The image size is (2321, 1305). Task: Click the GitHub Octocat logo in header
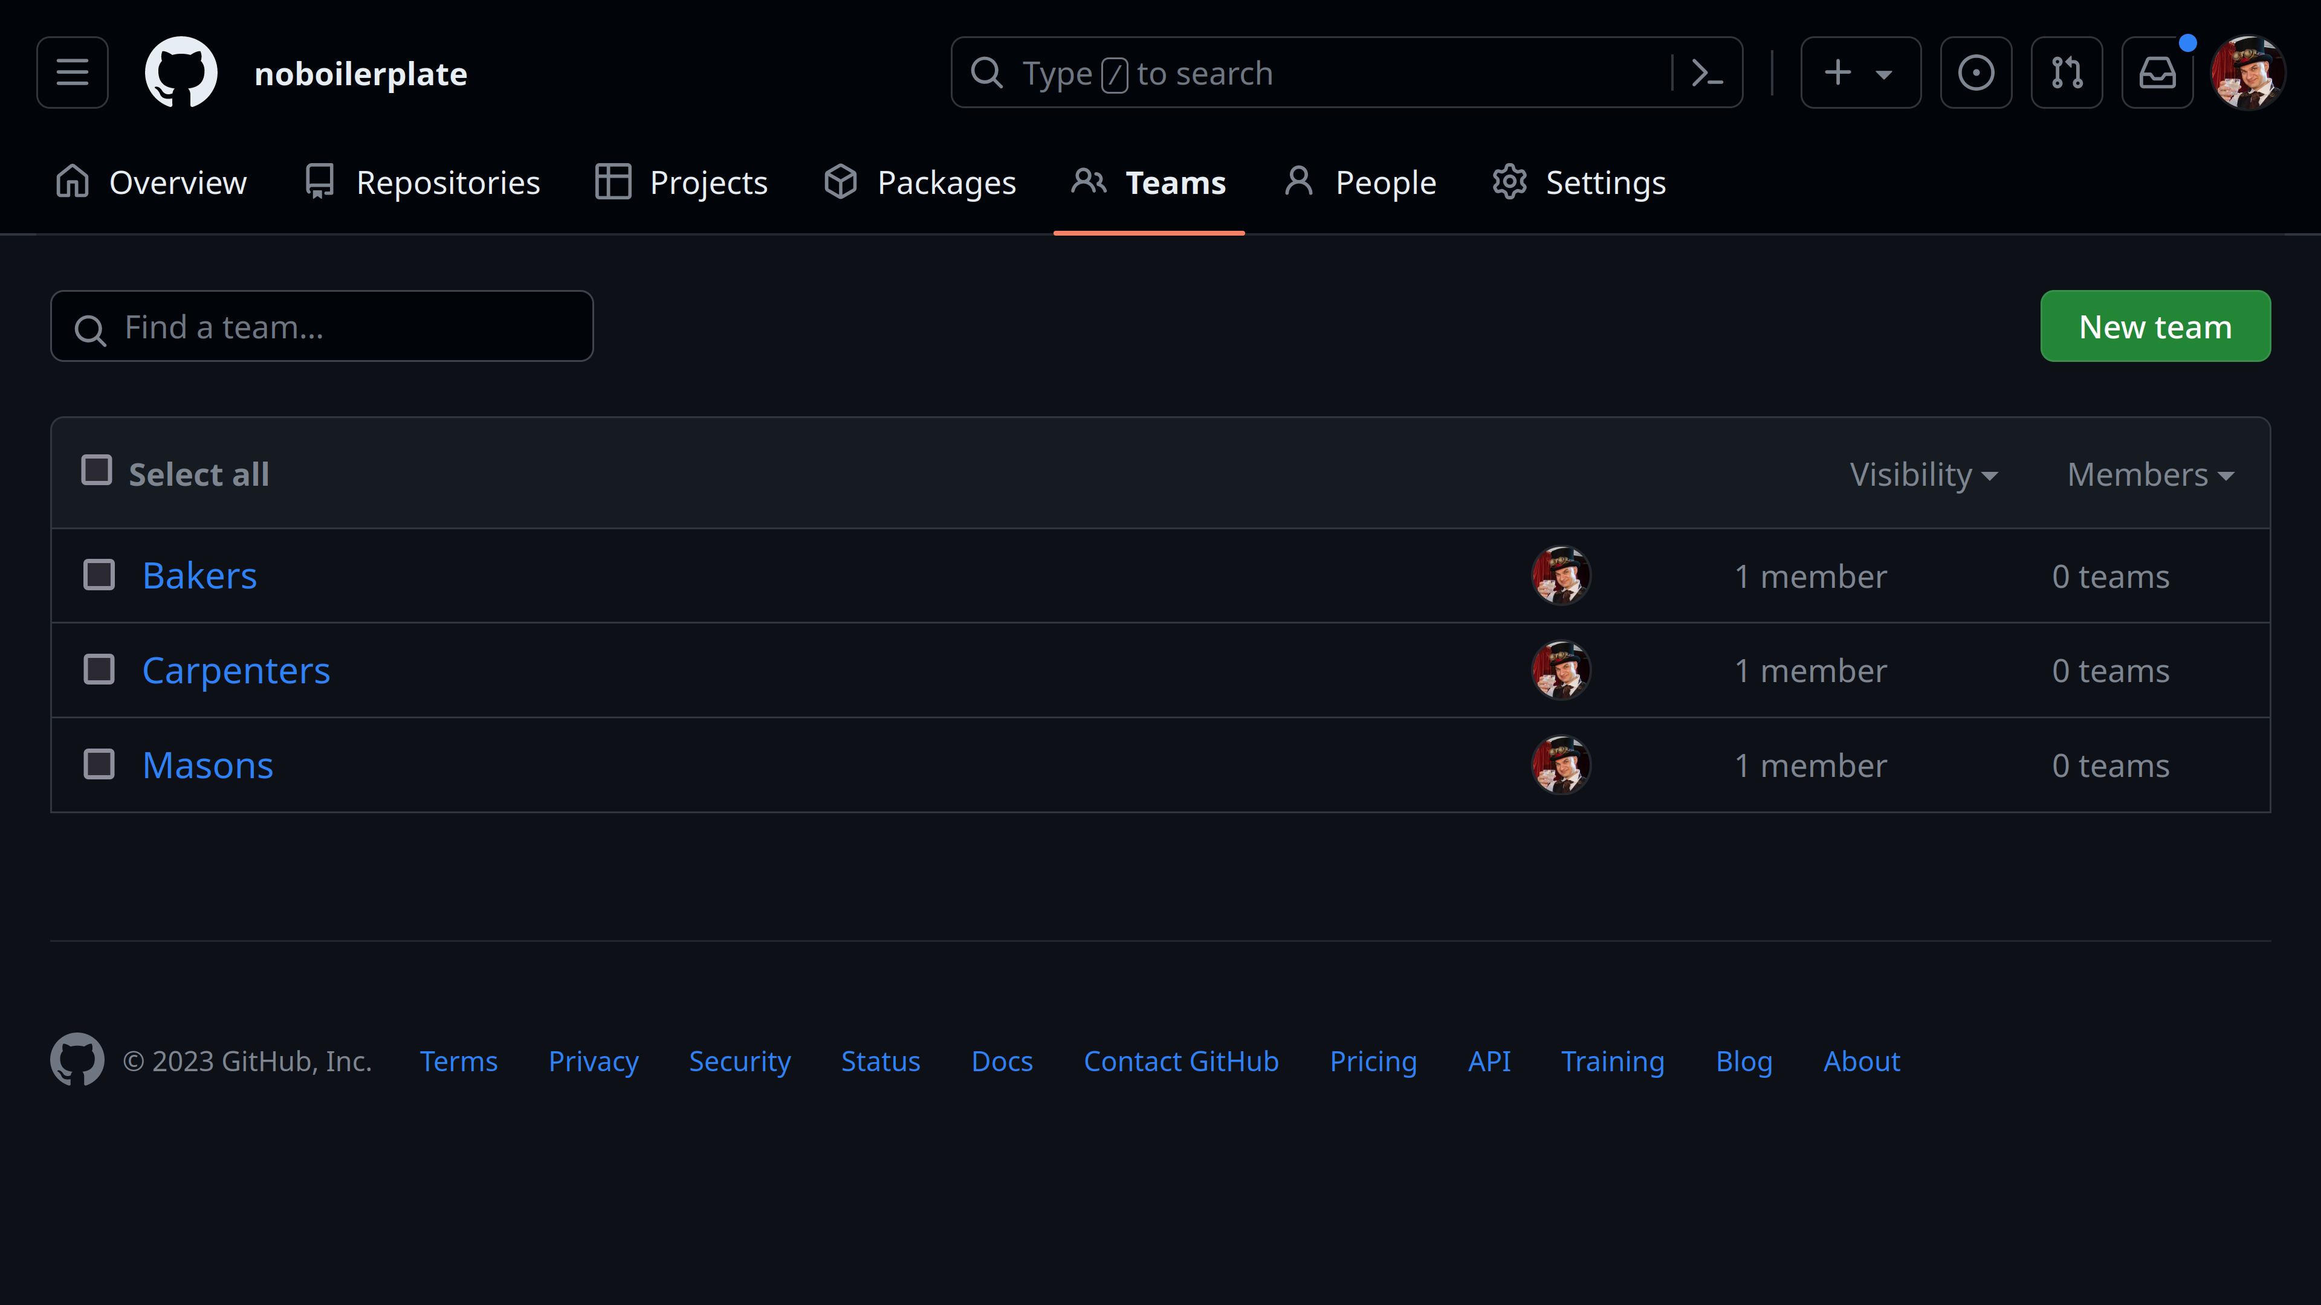coord(181,72)
